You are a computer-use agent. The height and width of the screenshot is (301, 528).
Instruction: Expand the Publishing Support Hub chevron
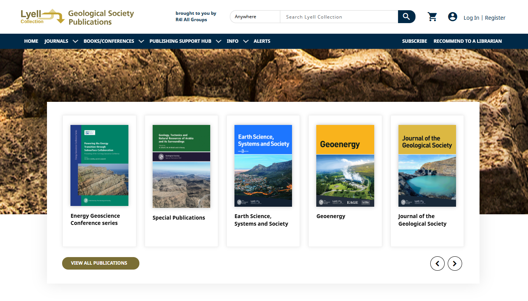pyautogui.click(x=219, y=41)
